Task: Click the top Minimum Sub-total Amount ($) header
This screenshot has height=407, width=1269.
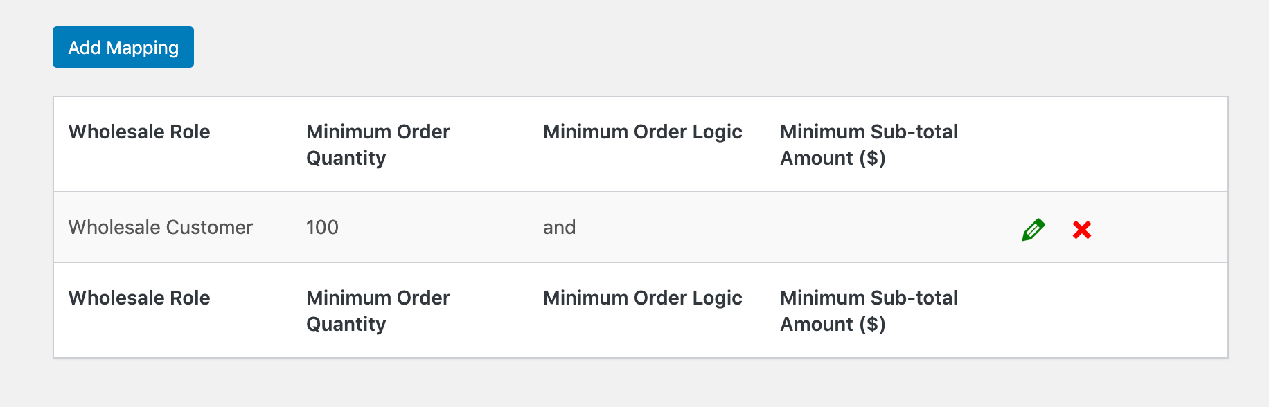Action: 869,145
